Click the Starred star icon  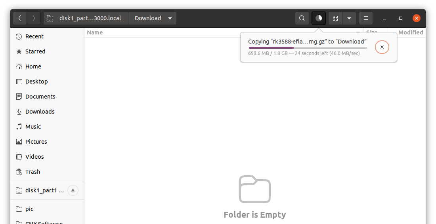pyautogui.click(x=19, y=51)
